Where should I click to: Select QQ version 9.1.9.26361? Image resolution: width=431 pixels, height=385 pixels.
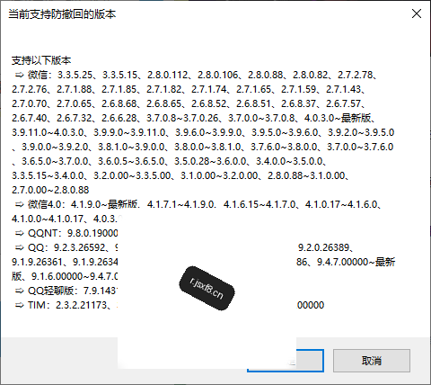point(37,262)
